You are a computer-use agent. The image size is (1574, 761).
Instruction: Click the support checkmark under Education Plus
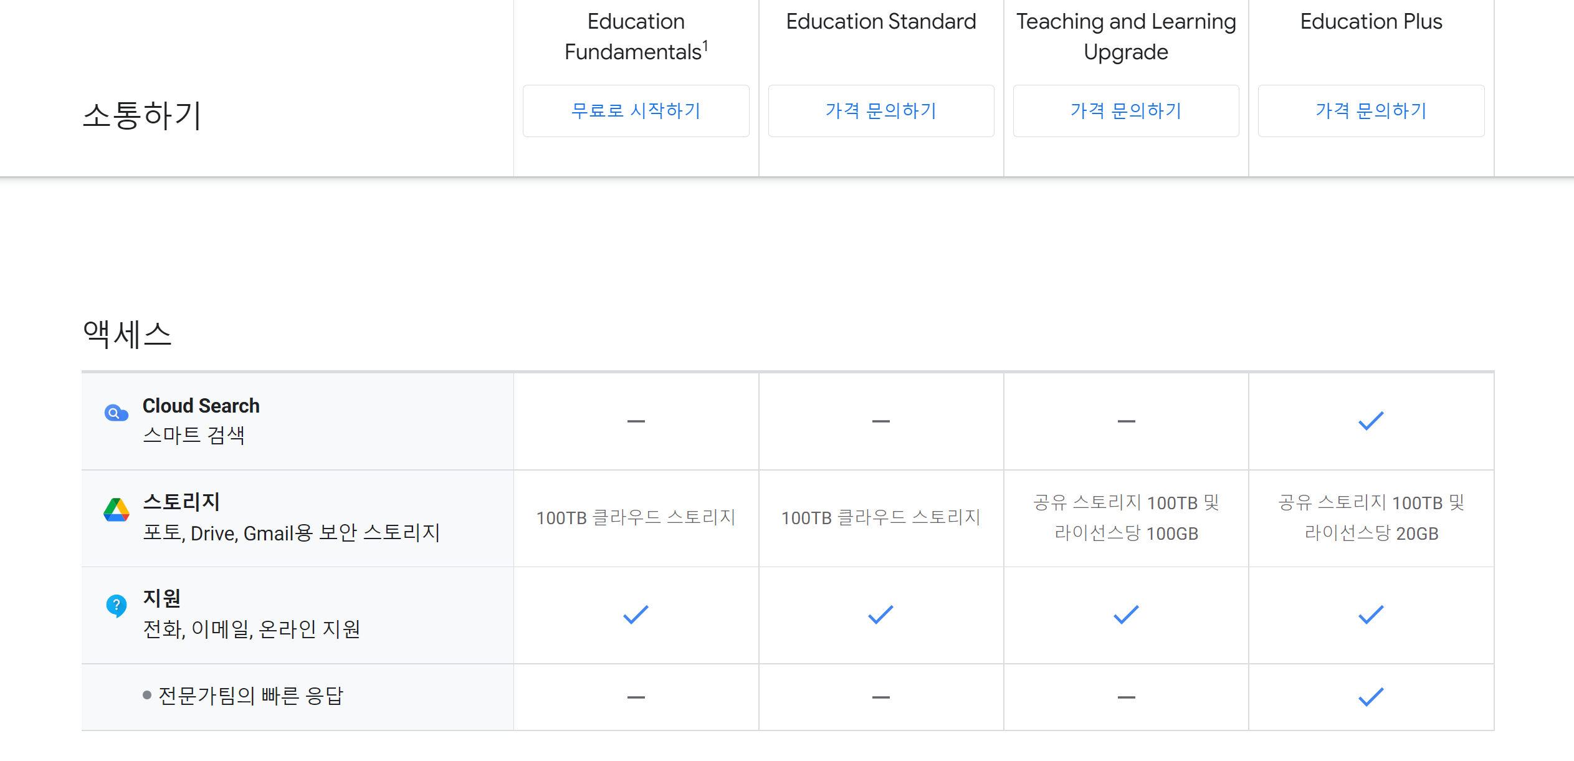point(1371,615)
